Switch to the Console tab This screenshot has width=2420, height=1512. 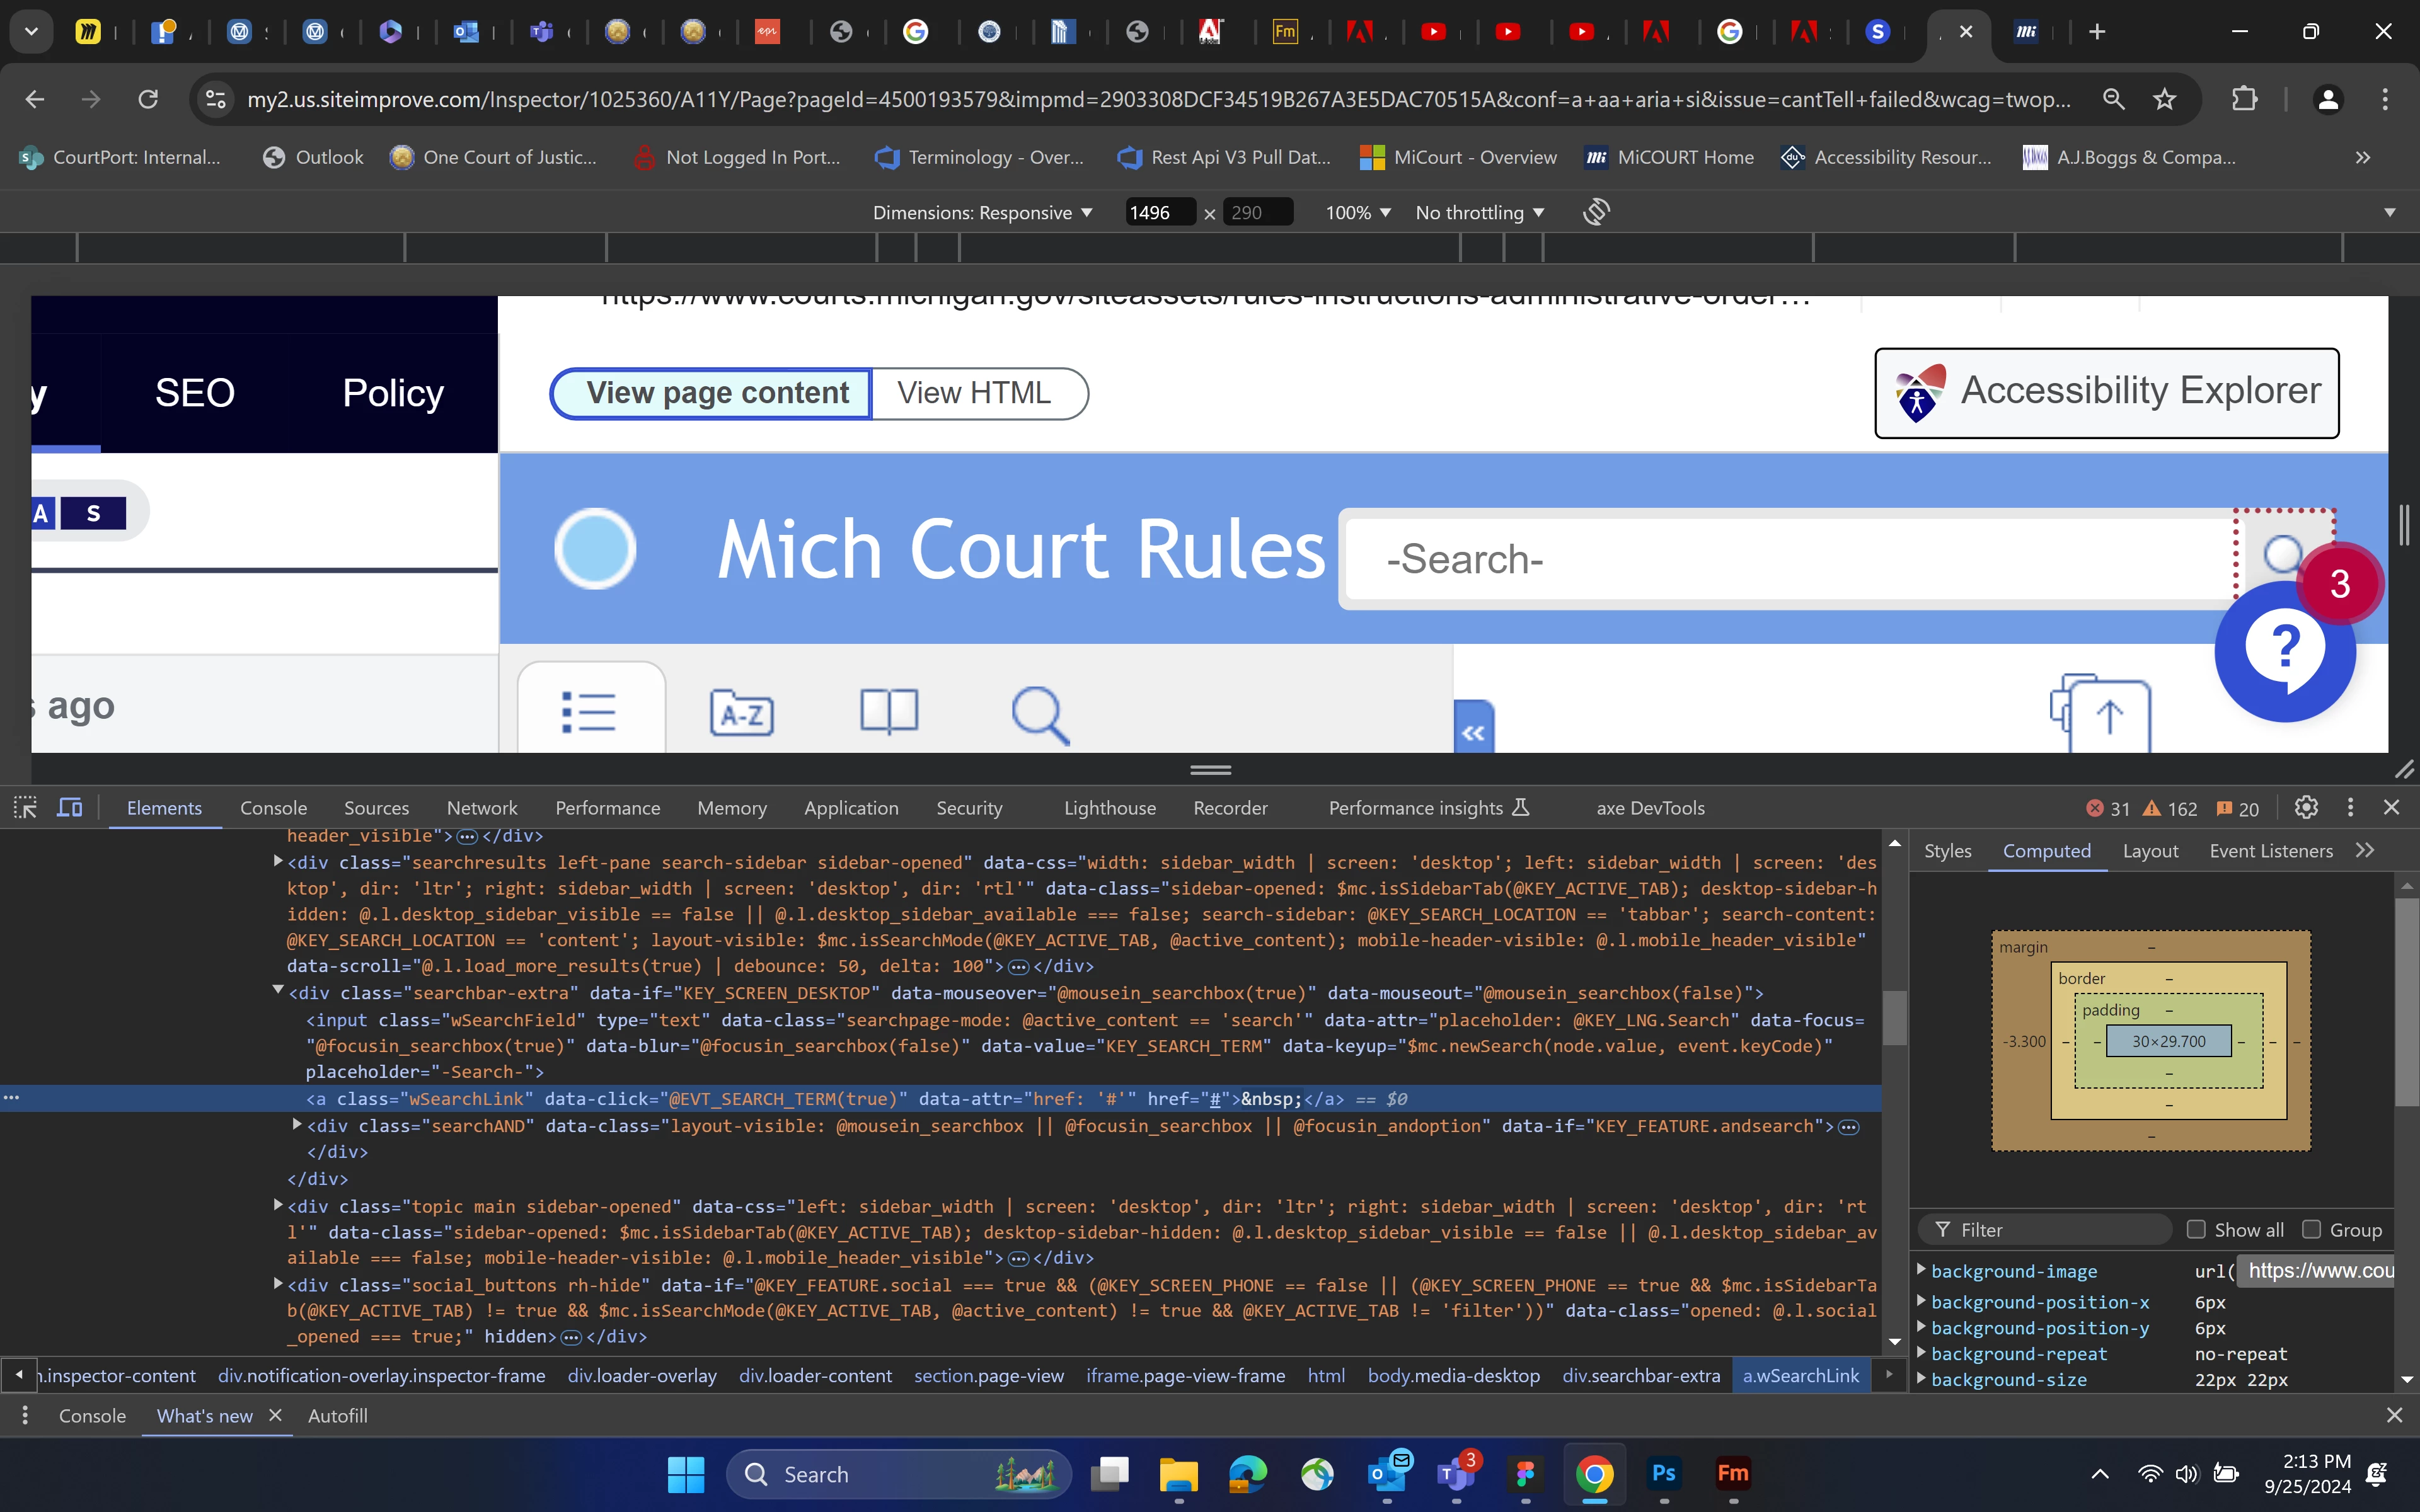[x=273, y=808]
